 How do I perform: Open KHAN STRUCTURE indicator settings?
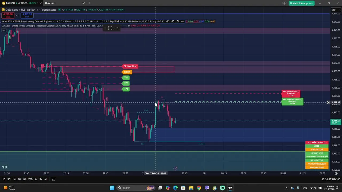[x=173, y=21]
